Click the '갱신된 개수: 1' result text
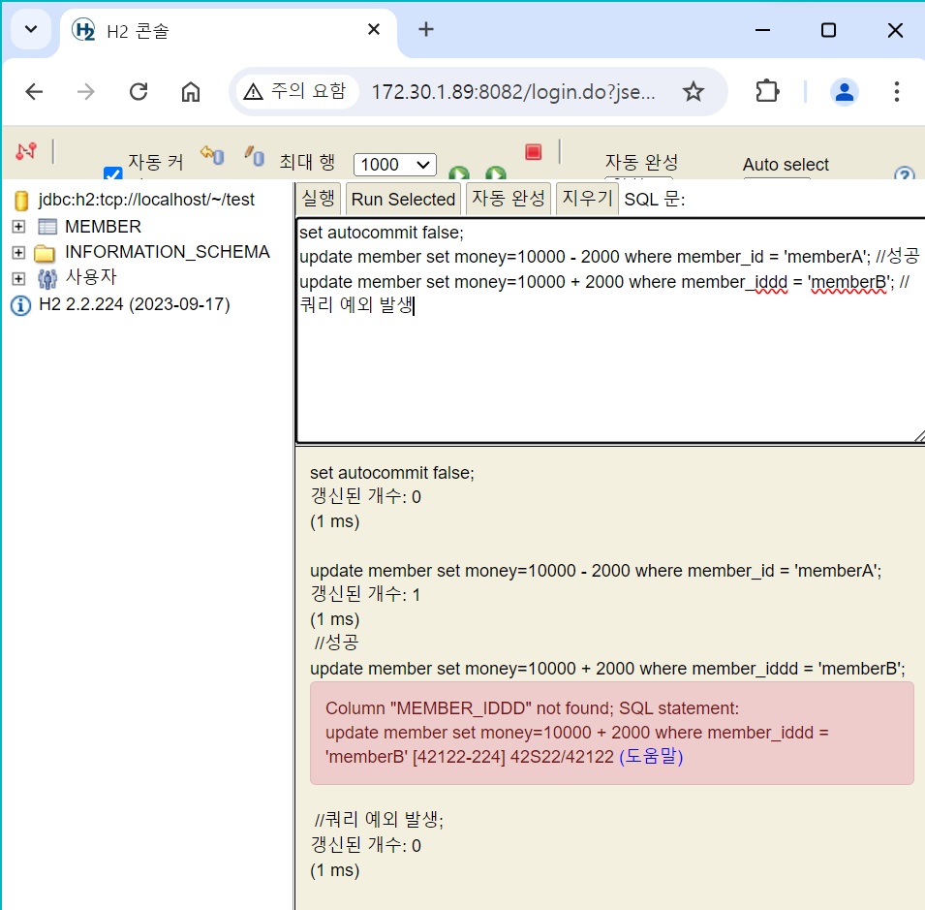This screenshot has width=925, height=910. [x=365, y=594]
